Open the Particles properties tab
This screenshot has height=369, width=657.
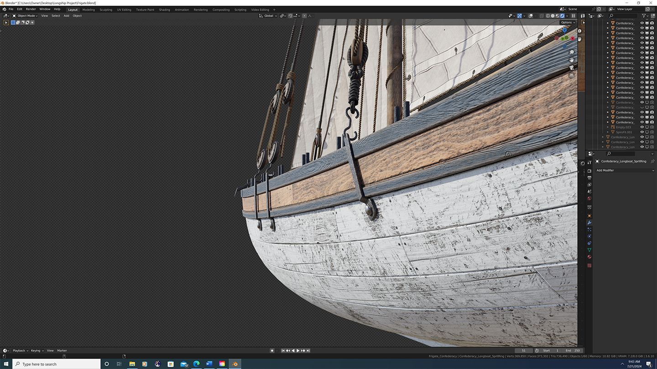(589, 230)
